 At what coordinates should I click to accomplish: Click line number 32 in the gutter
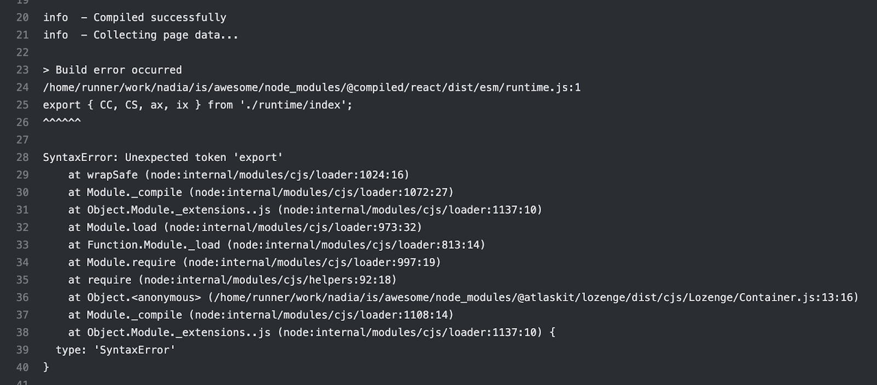coord(22,227)
